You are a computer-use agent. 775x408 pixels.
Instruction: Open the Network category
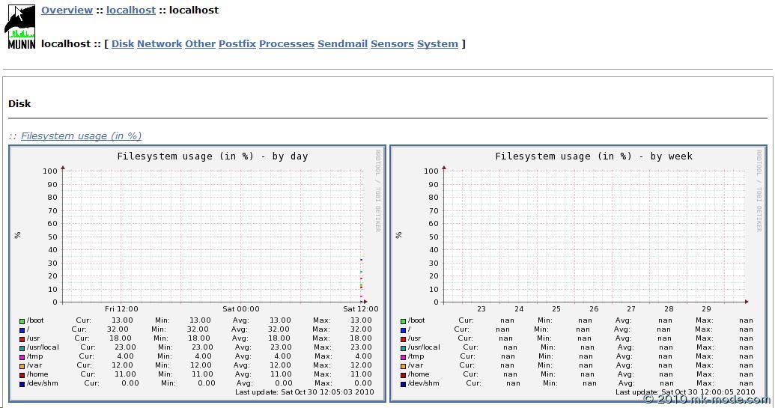tap(159, 44)
